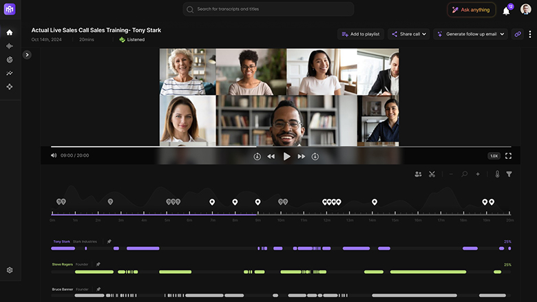This screenshot has width=537, height=302.
Task: Select the Steve Rogers speaker name
Action: point(63,264)
